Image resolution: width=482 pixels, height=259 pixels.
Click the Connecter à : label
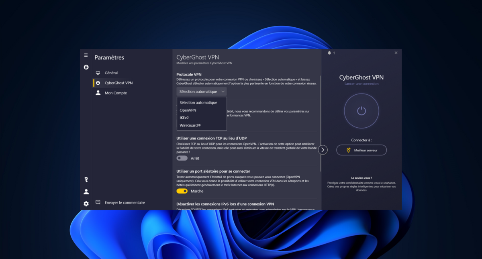point(361,140)
